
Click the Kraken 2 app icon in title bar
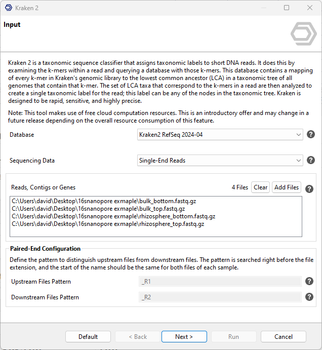click(x=8, y=8)
